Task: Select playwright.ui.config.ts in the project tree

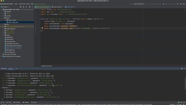Action: 14,48
